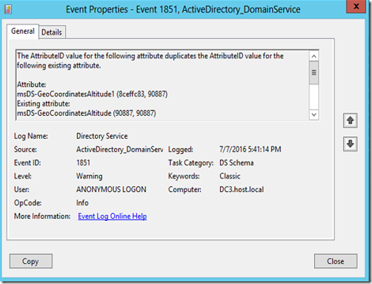Click the description box scrollbar thumb
372x284 pixels.
(314, 73)
